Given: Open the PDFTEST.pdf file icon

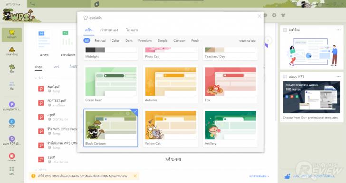Looking at the screenshot, I should pos(41,102).
